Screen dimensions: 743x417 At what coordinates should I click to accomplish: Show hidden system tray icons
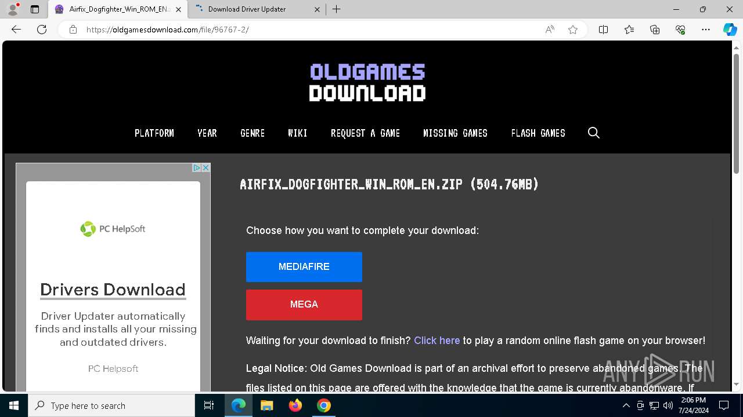(626, 405)
